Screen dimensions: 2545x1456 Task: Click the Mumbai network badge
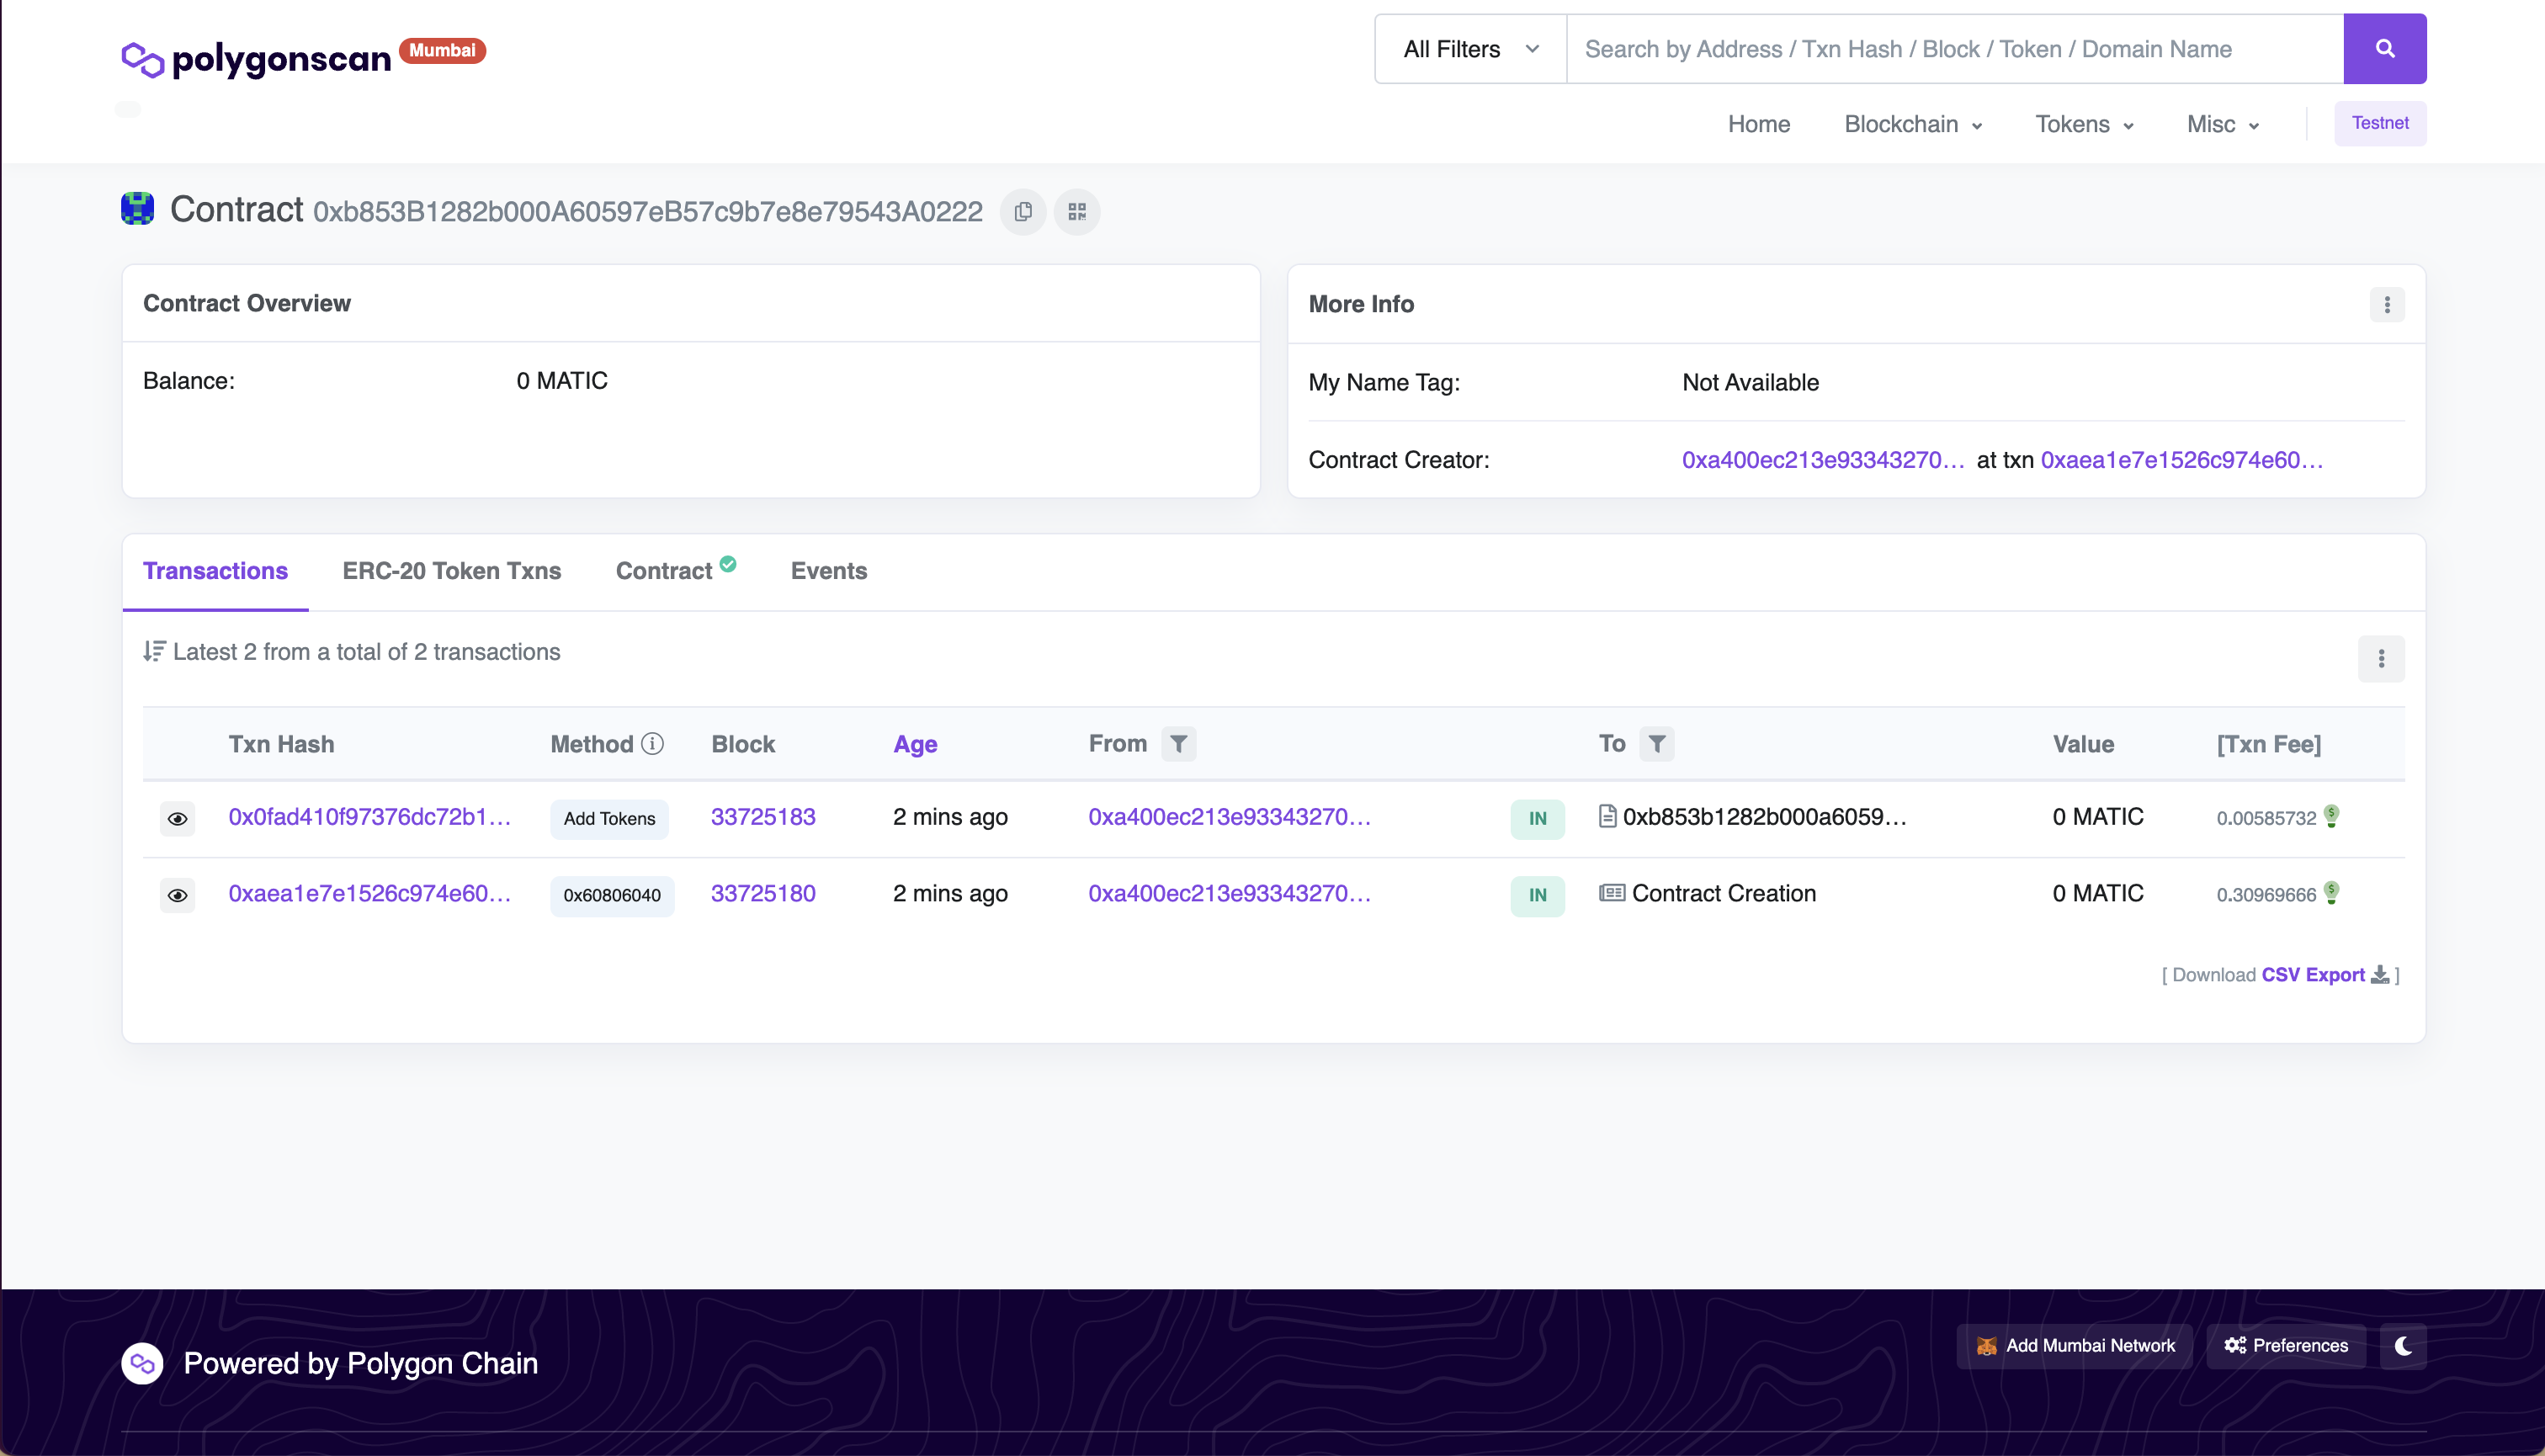click(x=442, y=50)
